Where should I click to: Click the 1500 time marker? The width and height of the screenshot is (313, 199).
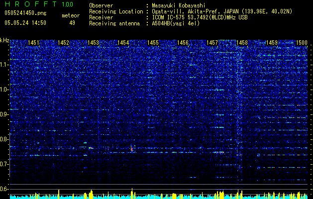[302, 43]
